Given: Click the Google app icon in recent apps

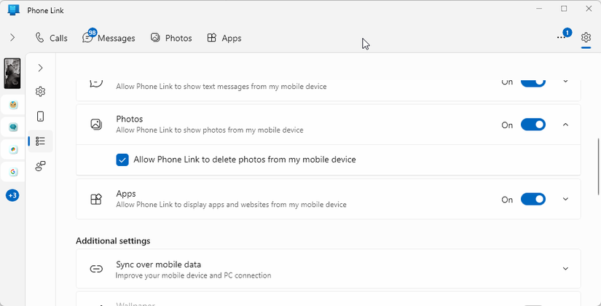Looking at the screenshot, I should pos(13,172).
